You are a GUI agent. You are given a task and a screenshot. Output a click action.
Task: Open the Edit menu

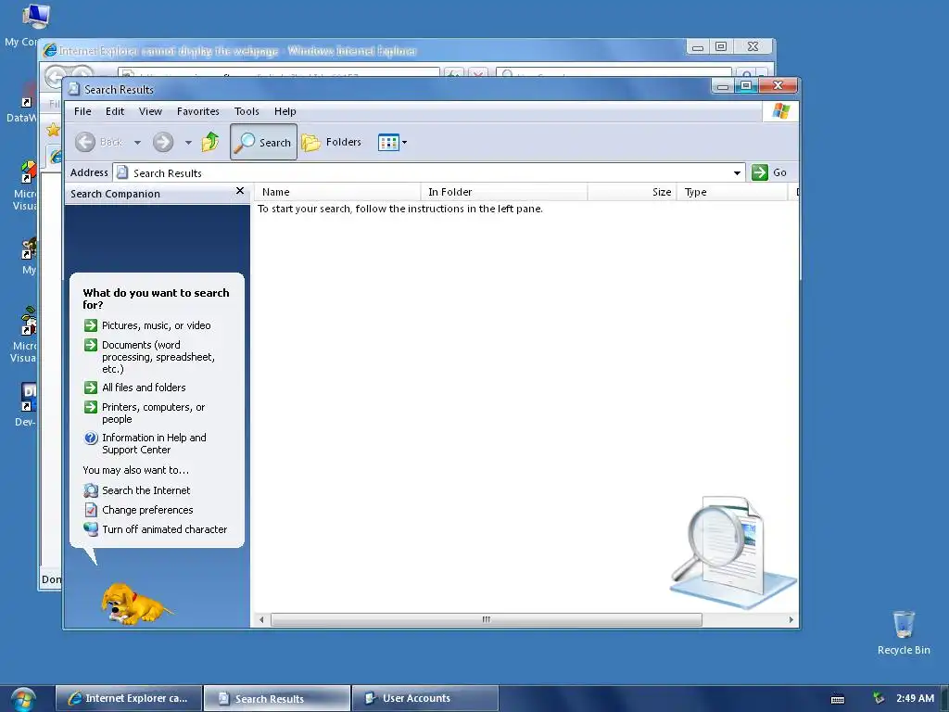pos(114,111)
